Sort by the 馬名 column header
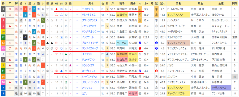The image size is (239, 97). [x=91, y=3]
